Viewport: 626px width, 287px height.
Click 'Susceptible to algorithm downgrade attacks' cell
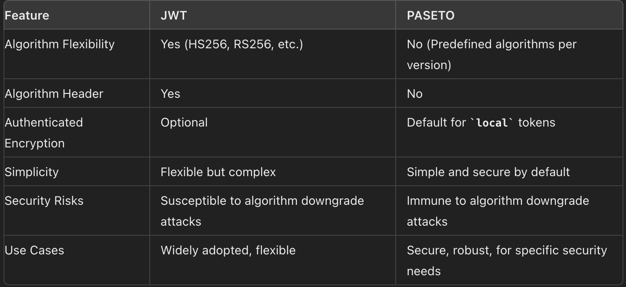[x=262, y=211]
